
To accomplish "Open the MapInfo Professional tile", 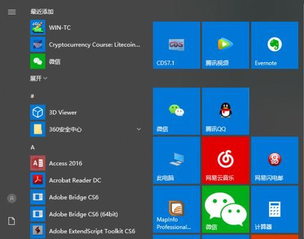I will pyautogui.click(x=177, y=209).
